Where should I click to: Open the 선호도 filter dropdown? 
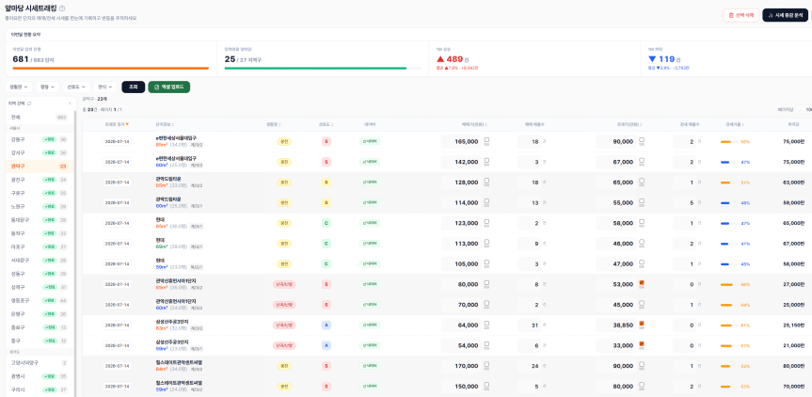pos(76,87)
